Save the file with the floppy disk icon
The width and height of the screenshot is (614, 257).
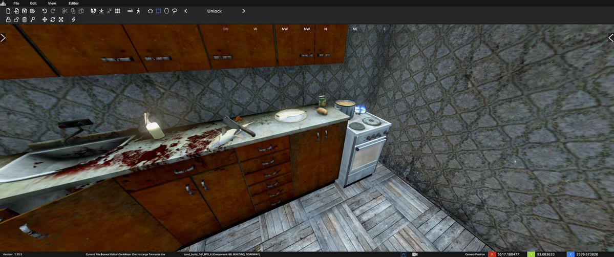[24, 11]
